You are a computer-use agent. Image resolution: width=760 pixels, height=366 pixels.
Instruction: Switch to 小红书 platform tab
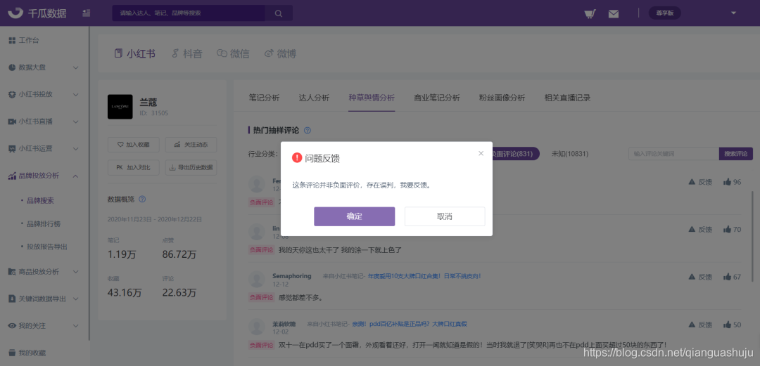pos(134,53)
